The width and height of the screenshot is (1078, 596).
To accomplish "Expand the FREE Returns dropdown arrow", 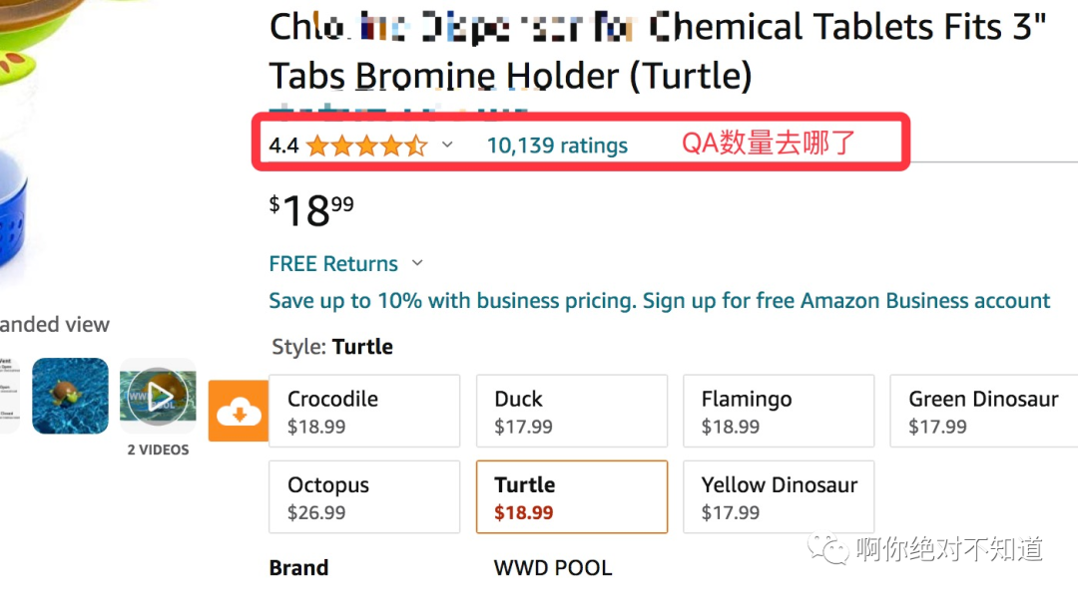I will coord(417,263).
